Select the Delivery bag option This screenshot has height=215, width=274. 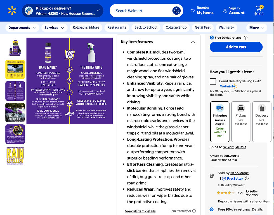pos(262,122)
